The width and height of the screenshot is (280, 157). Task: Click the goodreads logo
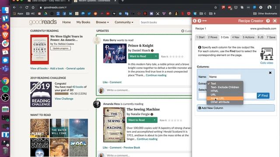pyautogui.click(x=43, y=22)
